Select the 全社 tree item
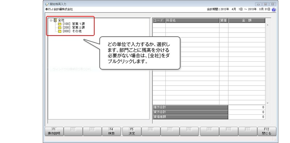290x143 pixels. click(61, 20)
